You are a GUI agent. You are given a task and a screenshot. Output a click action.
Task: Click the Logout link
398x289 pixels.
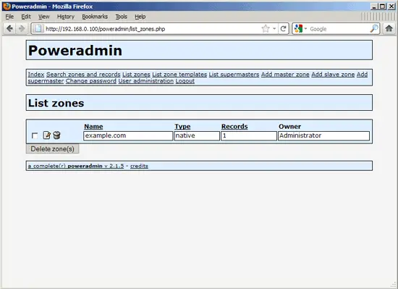185,81
